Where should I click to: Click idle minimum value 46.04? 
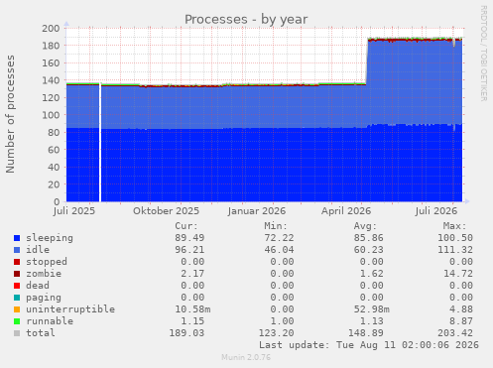(279, 250)
